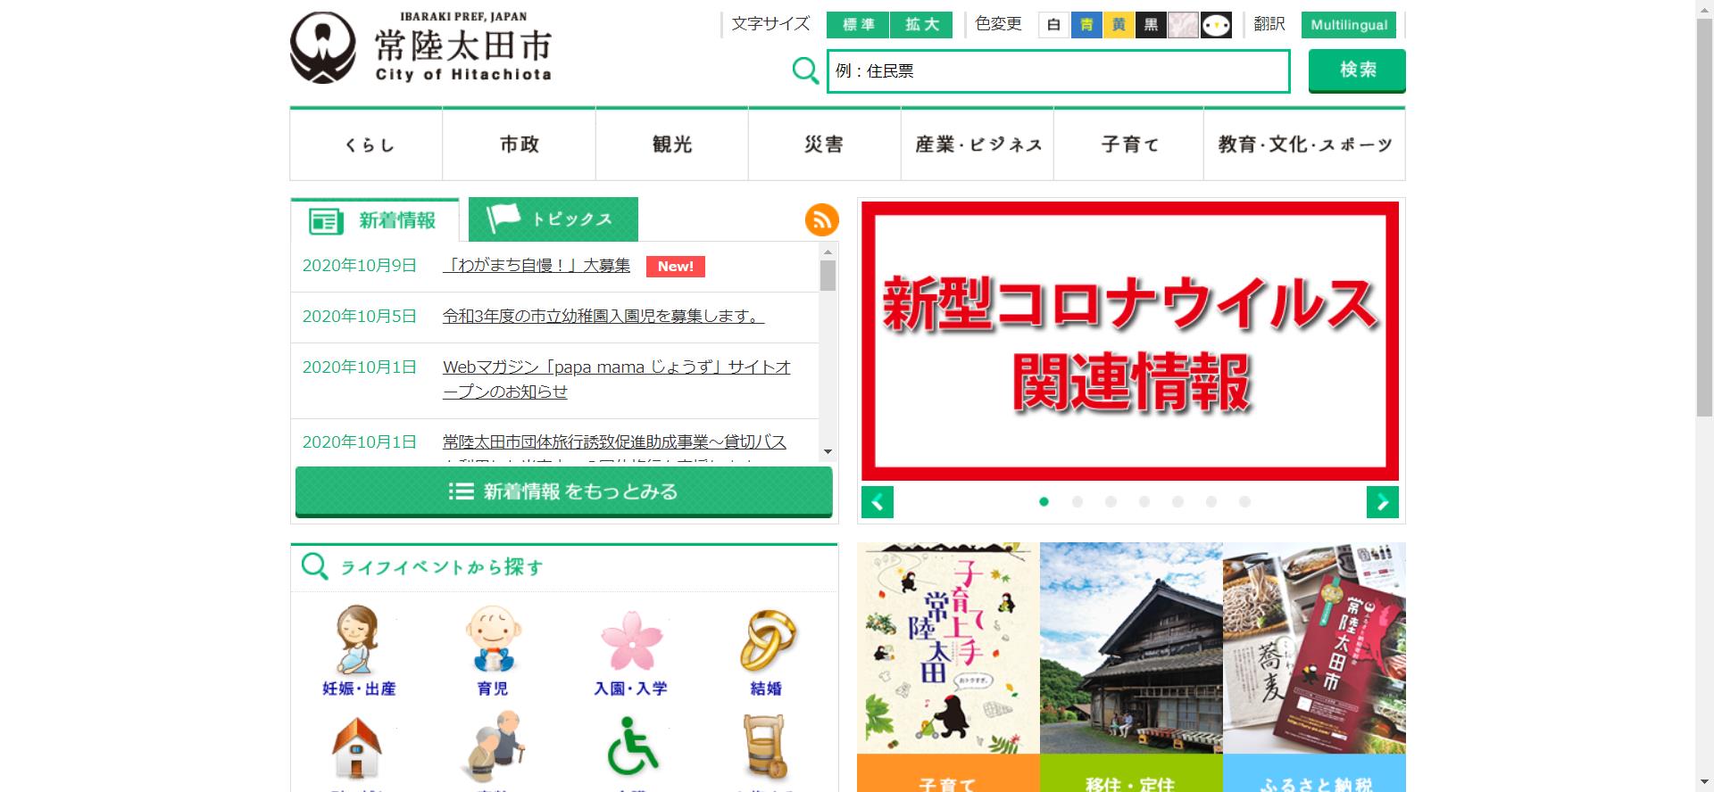Select the fourth carousel dot indicator
This screenshot has height=792, width=1714.
coord(1144,502)
